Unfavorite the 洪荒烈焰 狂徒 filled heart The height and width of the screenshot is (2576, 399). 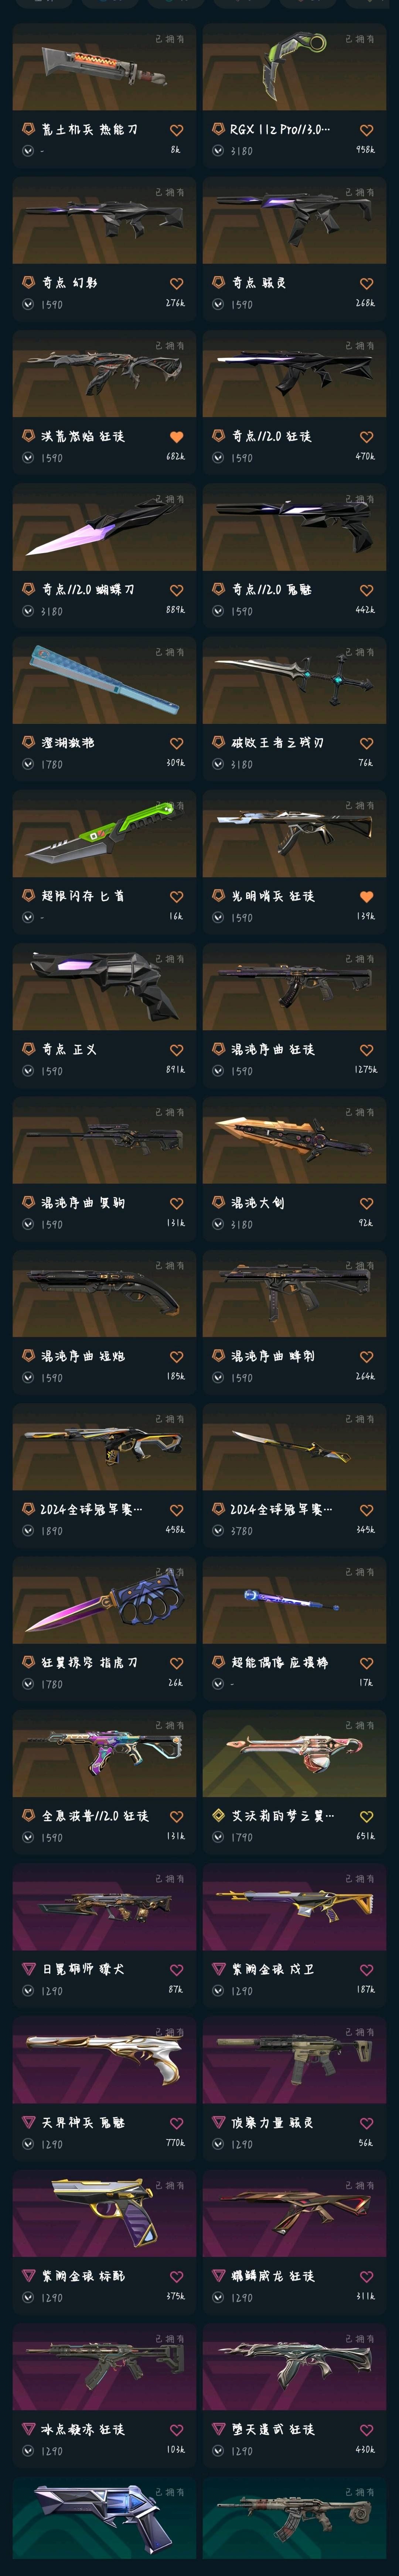(176, 437)
